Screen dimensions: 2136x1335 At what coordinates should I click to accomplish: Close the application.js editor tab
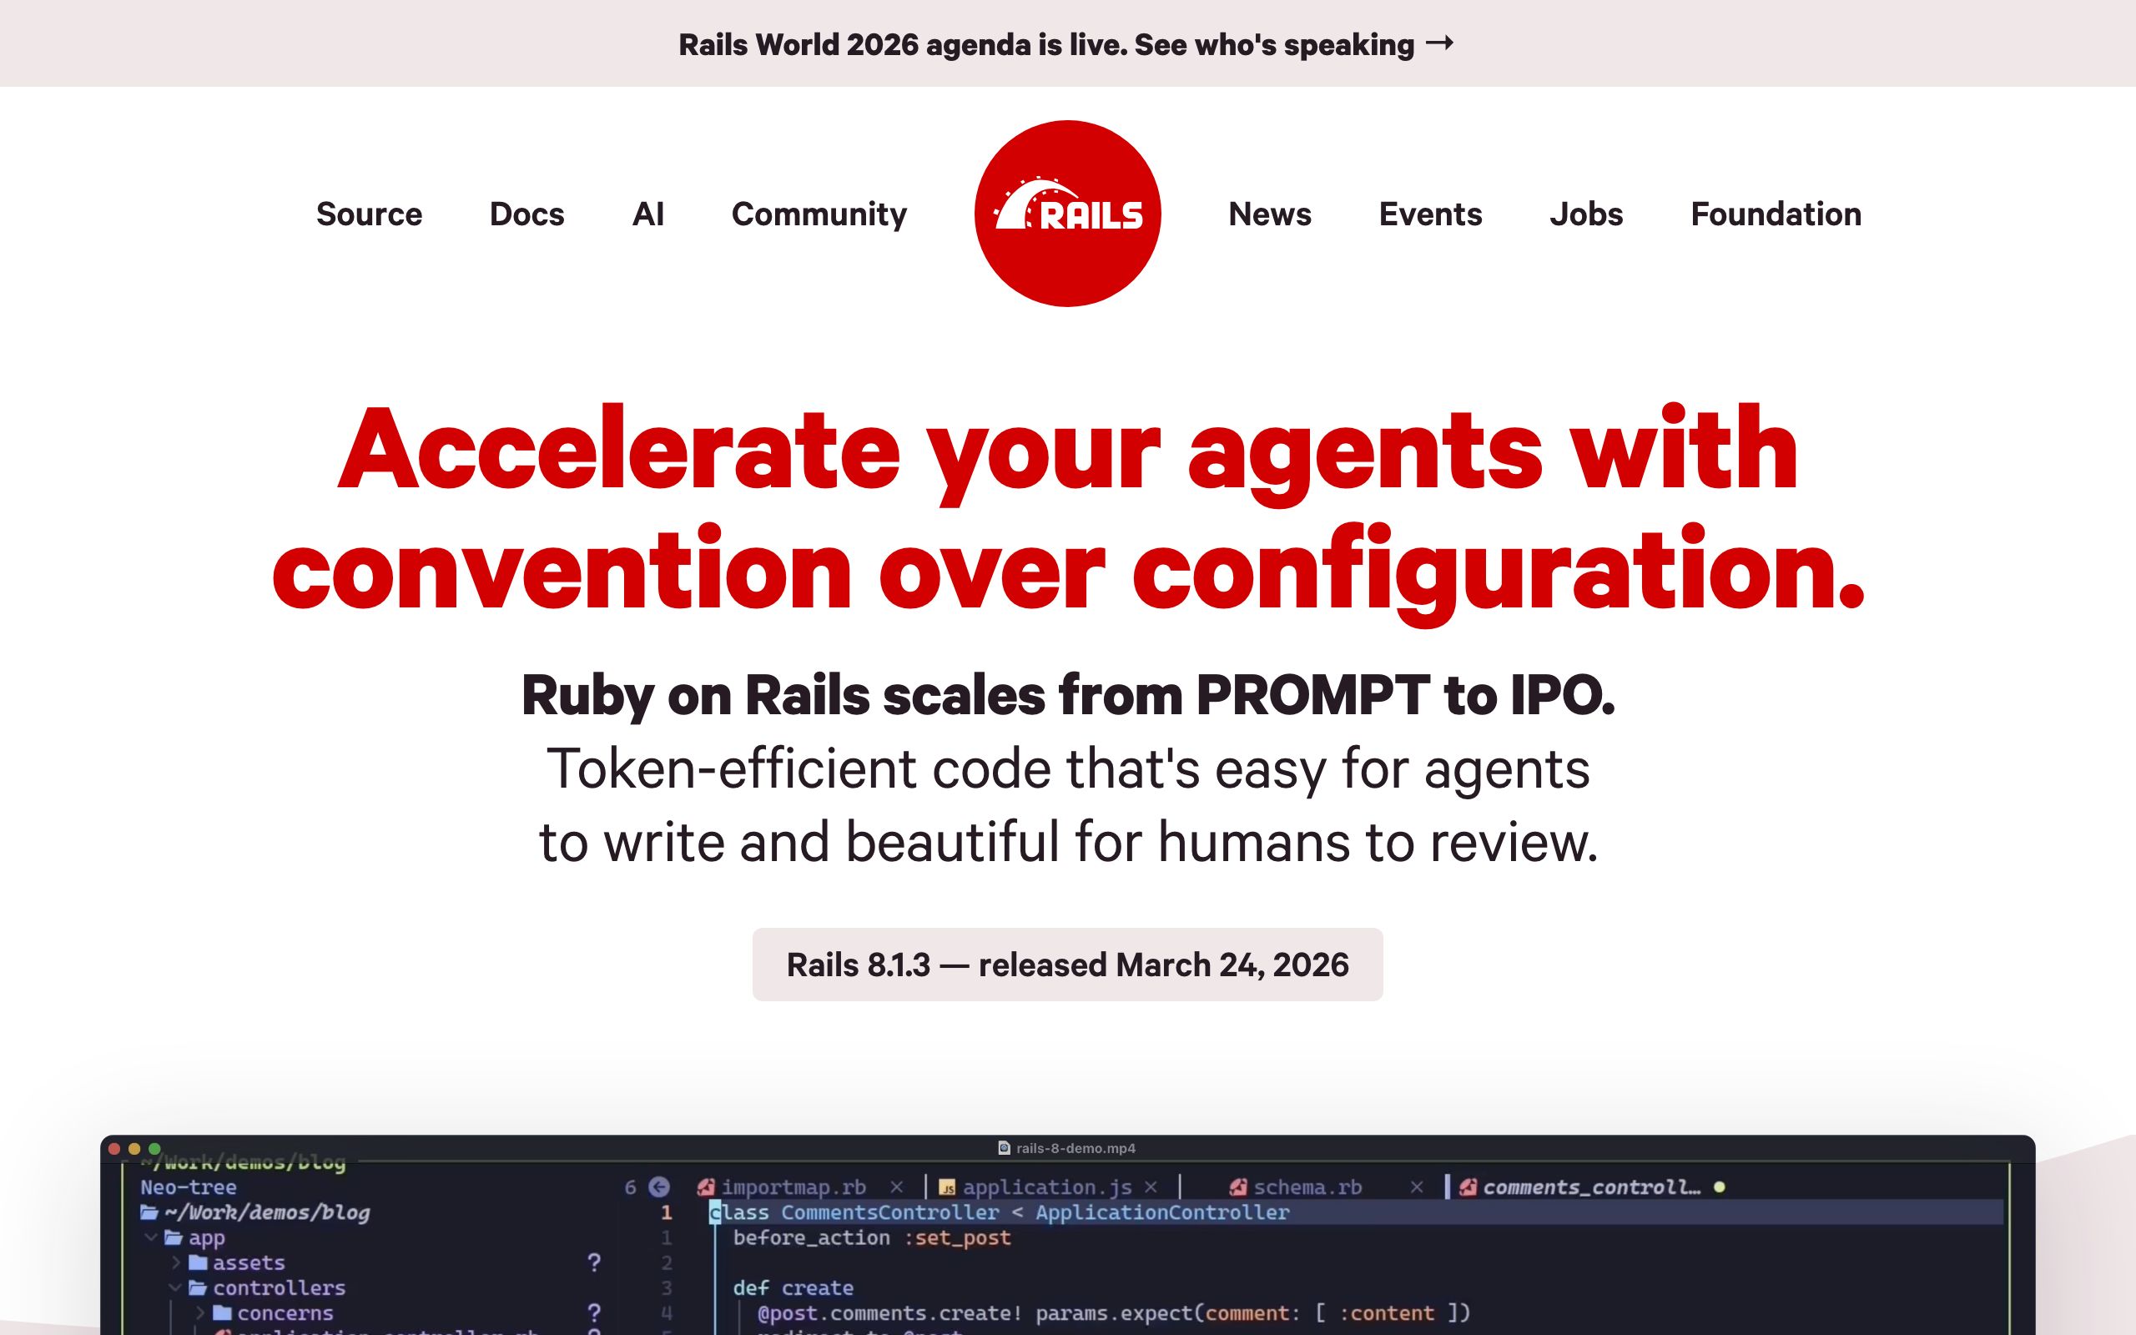(x=1150, y=1186)
